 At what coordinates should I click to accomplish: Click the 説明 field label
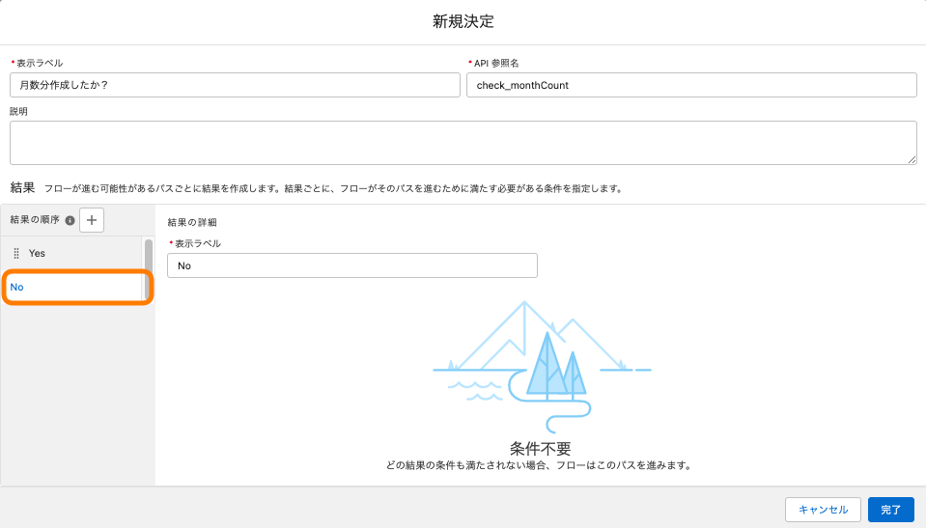pyautogui.click(x=18, y=111)
